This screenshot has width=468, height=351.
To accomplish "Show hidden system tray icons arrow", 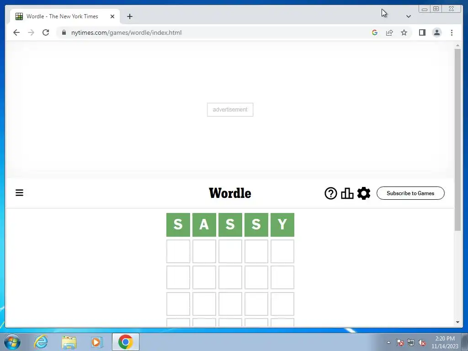I will [x=388, y=342].
